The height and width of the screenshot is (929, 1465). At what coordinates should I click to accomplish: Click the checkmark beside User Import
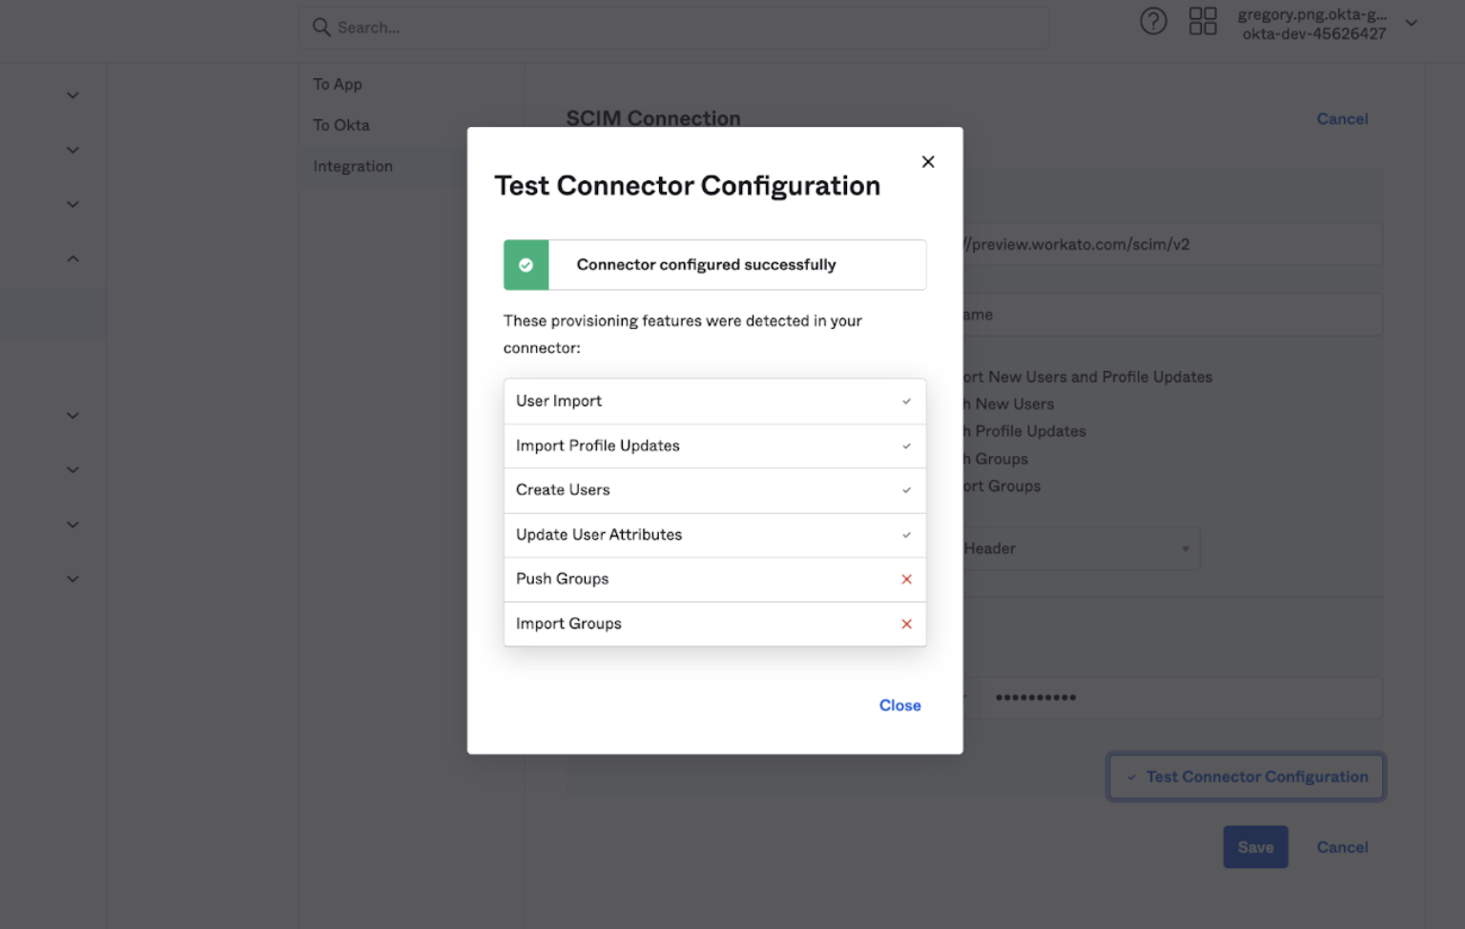click(906, 402)
